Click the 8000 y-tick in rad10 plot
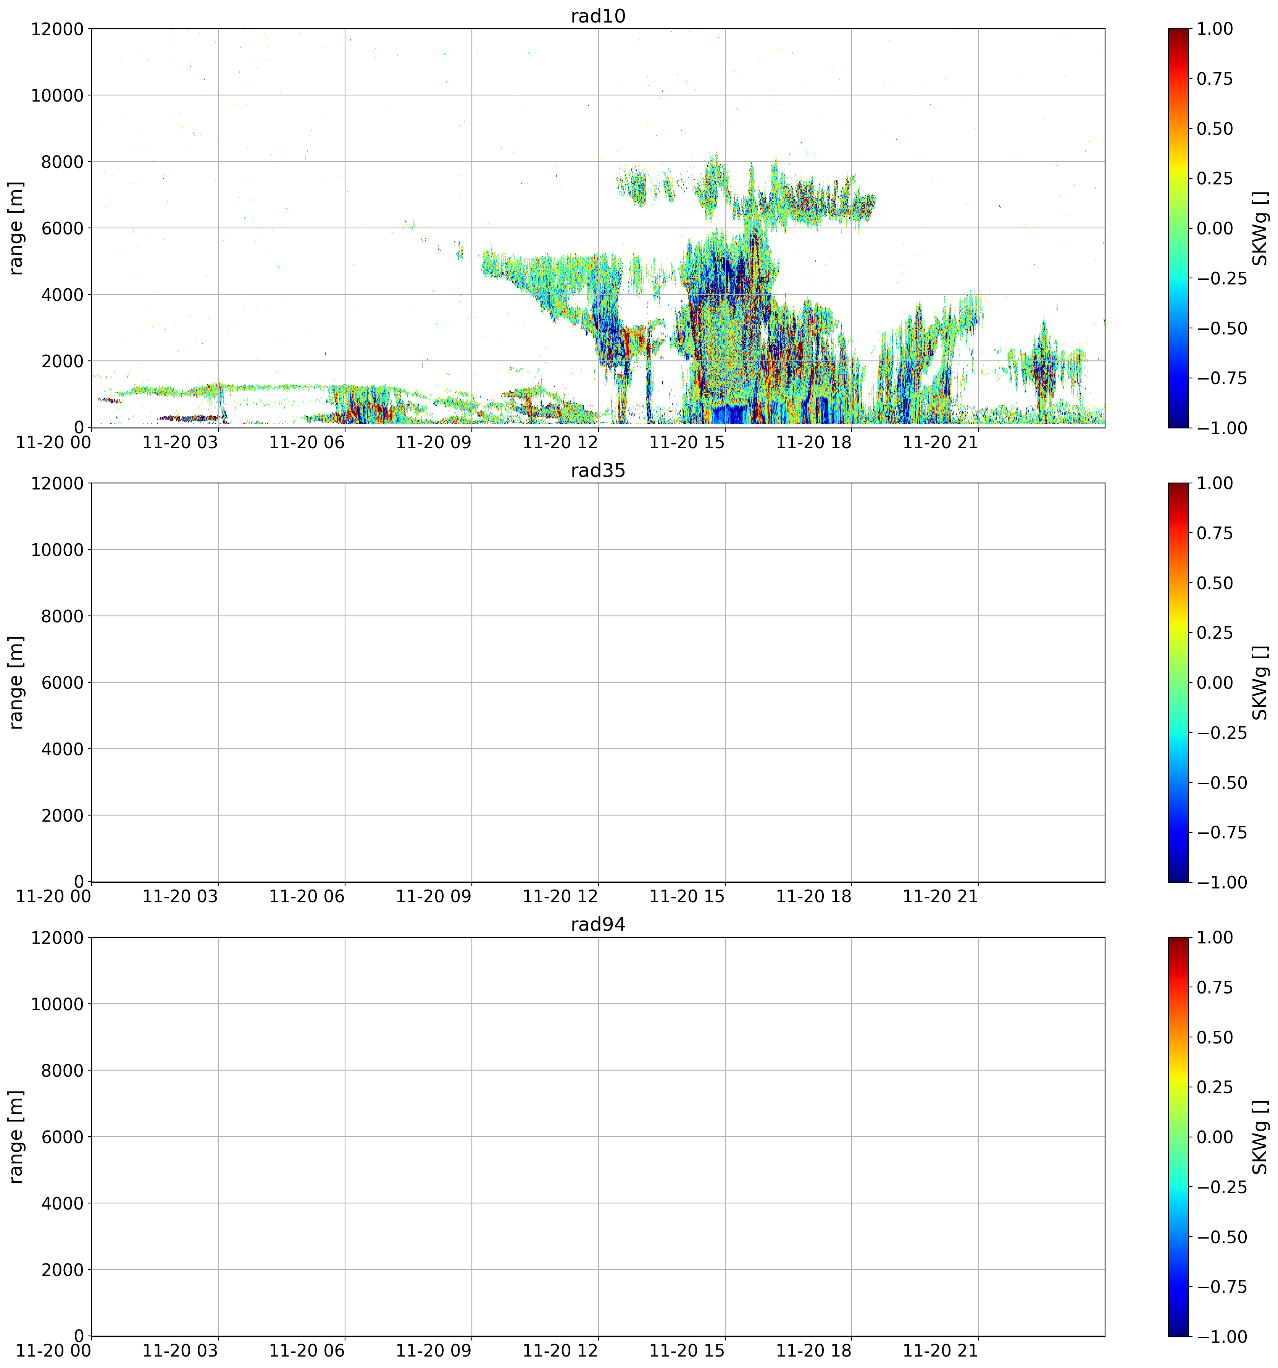The image size is (1278, 1368). click(62, 162)
